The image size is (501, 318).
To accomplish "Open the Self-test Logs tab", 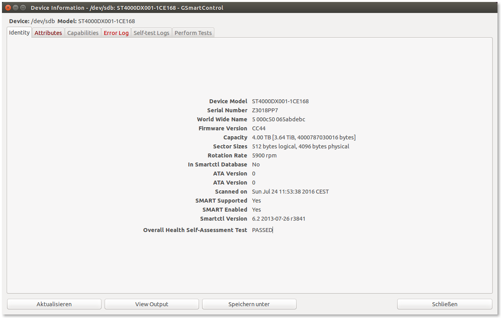I will 151,33.
